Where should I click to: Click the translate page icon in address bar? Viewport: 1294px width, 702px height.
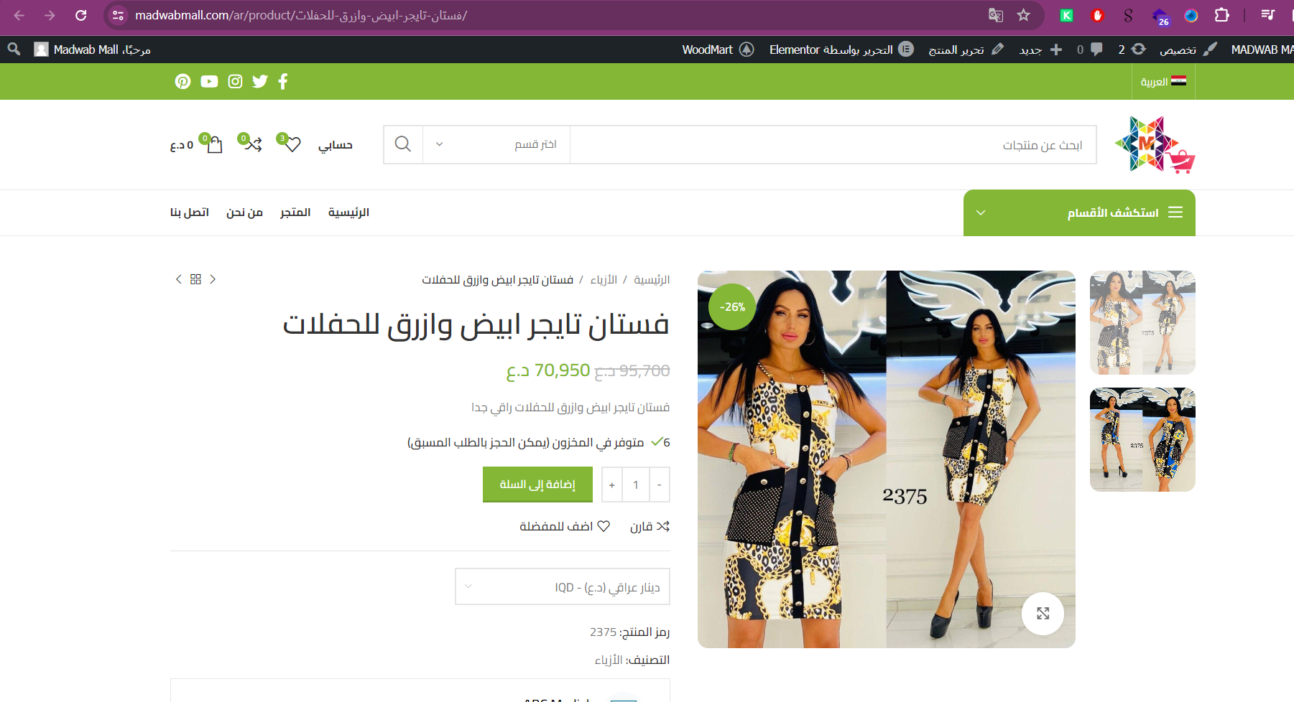995,15
